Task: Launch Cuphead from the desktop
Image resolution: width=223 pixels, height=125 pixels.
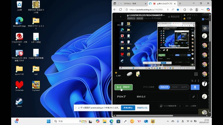Action: coord(36,86)
